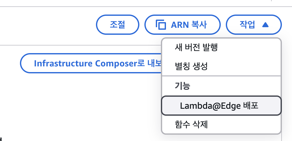Click the copy icon beside ARN 복사
The width and height of the screenshot is (292, 141).
pos(161,25)
